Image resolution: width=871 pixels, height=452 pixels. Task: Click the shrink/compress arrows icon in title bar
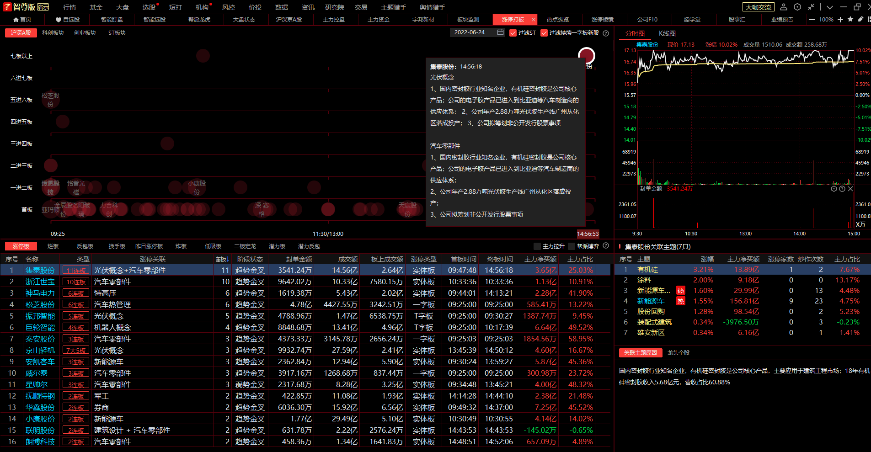(811, 7)
